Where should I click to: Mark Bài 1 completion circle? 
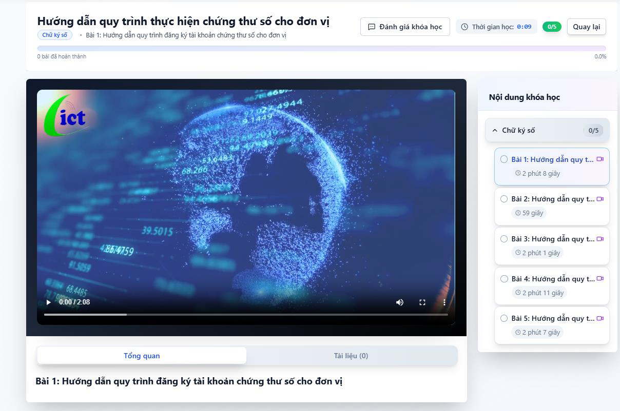504,159
